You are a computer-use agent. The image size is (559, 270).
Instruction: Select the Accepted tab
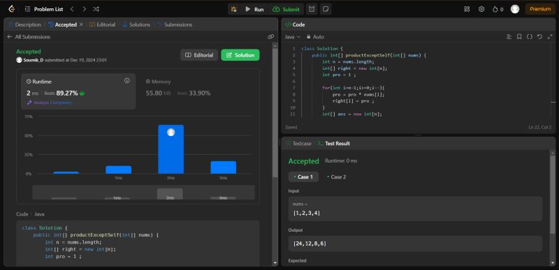[x=63, y=24]
